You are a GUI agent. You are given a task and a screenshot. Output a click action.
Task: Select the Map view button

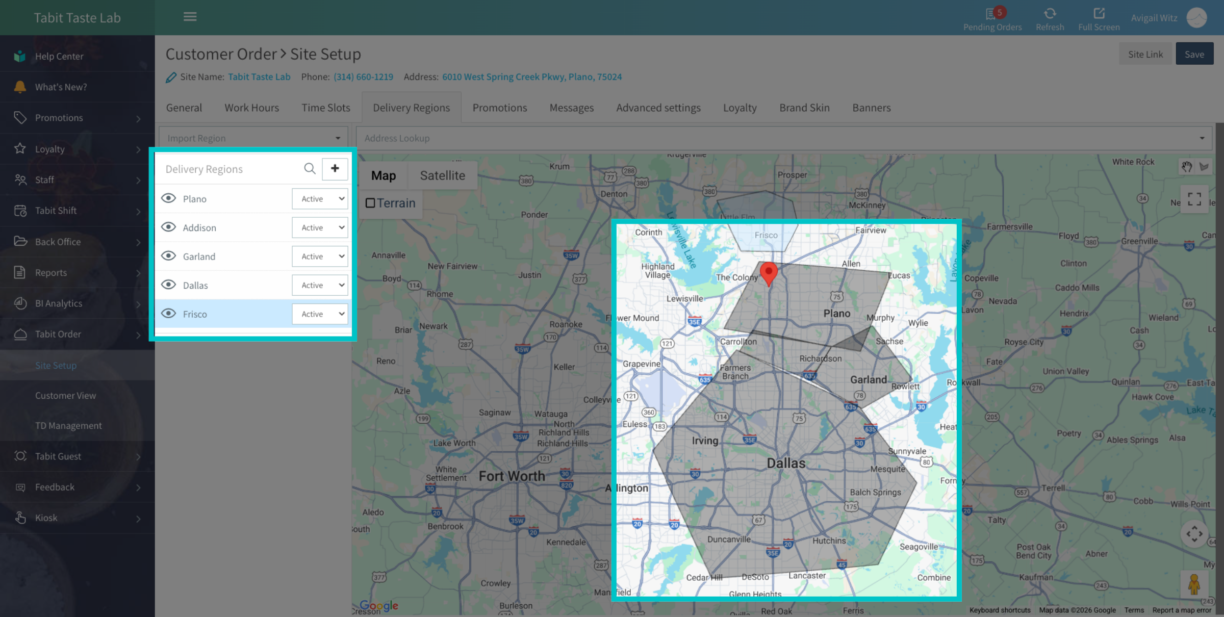[384, 175]
